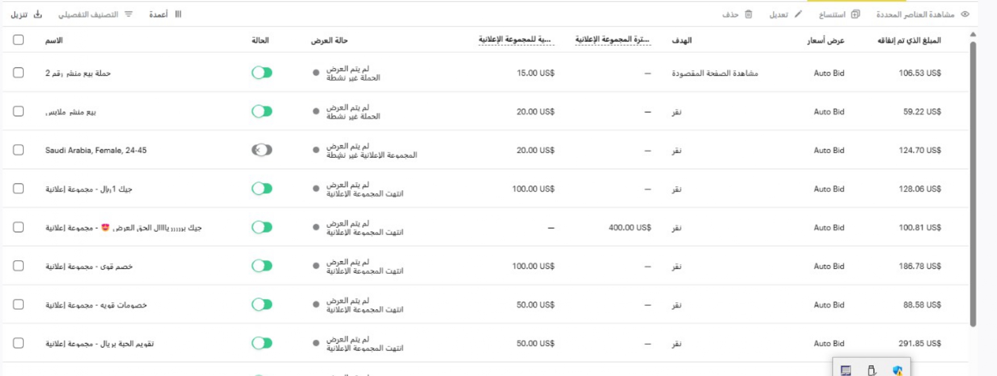997x376 pixels.
Task: Click the monitor icon in the floating toolbar
Action: (x=846, y=370)
